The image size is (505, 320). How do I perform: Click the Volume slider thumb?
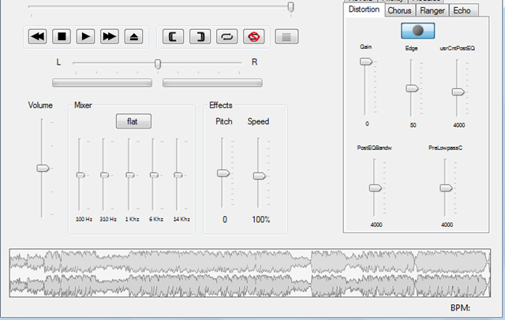43,168
